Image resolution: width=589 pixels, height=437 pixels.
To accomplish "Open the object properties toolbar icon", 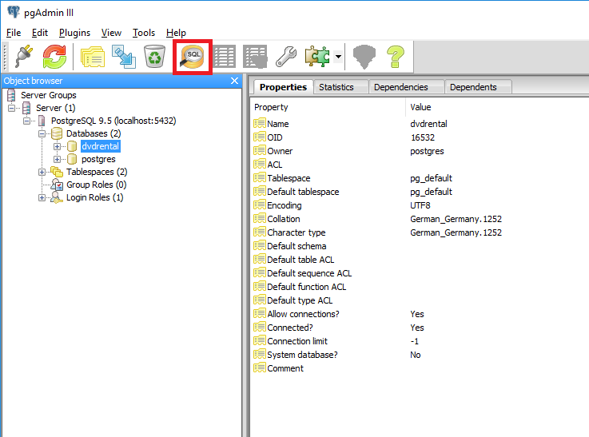I will tap(93, 57).
